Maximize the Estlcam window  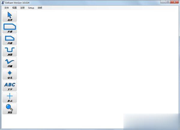tap(168, 2)
